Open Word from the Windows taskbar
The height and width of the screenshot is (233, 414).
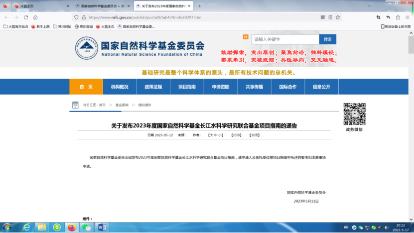point(102,227)
